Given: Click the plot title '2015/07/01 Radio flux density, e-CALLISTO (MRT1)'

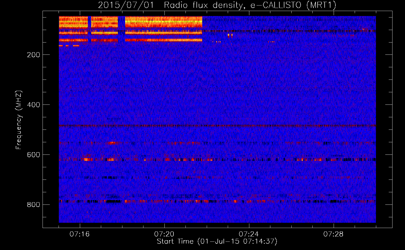Looking at the screenshot, I should (x=217, y=5).
